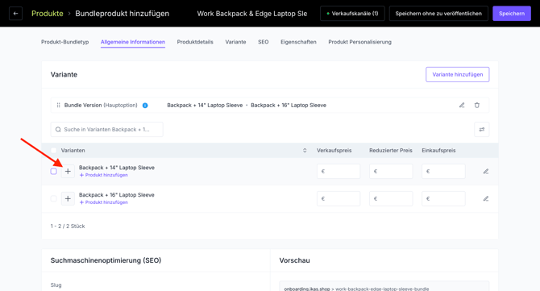Switch to the SEO tab
This screenshot has height=291, width=540.
(263, 42)
